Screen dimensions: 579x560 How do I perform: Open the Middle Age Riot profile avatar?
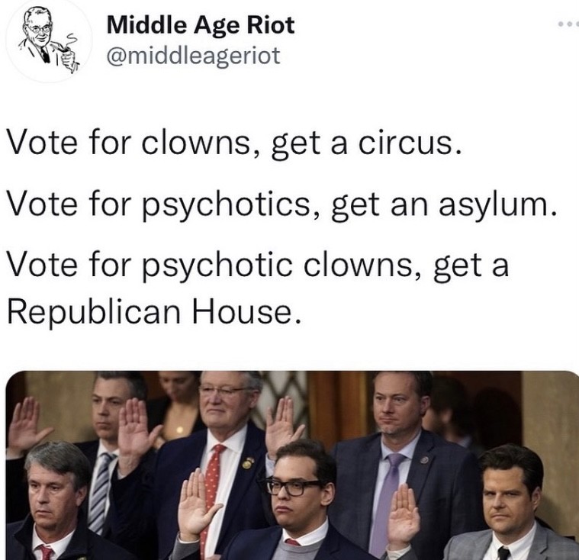pyautogui.click(x=49, y=40)
